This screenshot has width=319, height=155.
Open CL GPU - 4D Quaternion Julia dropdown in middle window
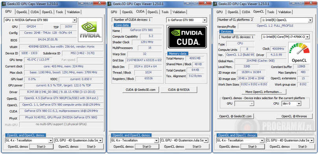pyautogui.click(x=184, y=140)
